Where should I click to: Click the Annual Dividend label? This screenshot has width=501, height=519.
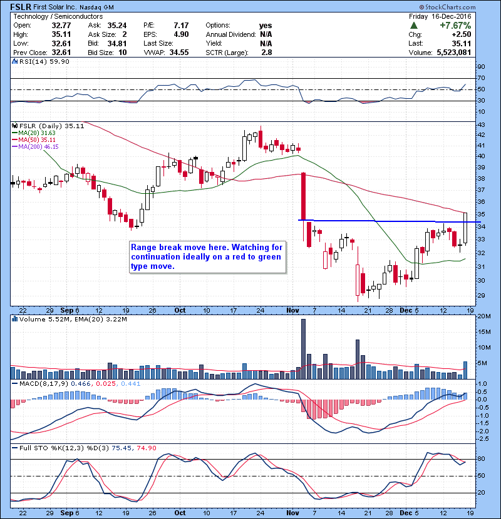[230, 34]
